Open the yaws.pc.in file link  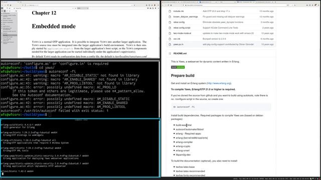[x=179, y=44]
